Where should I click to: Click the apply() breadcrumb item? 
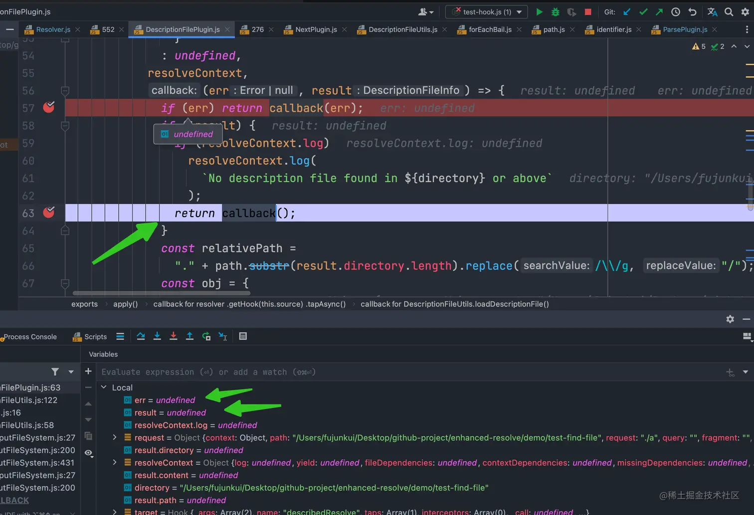point(125,304)
